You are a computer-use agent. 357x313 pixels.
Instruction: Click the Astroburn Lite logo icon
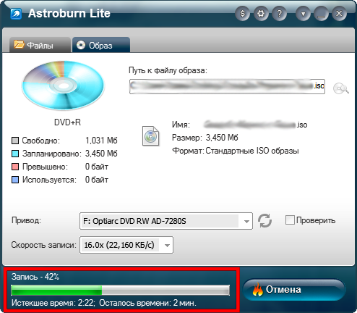tap(16, 14)
